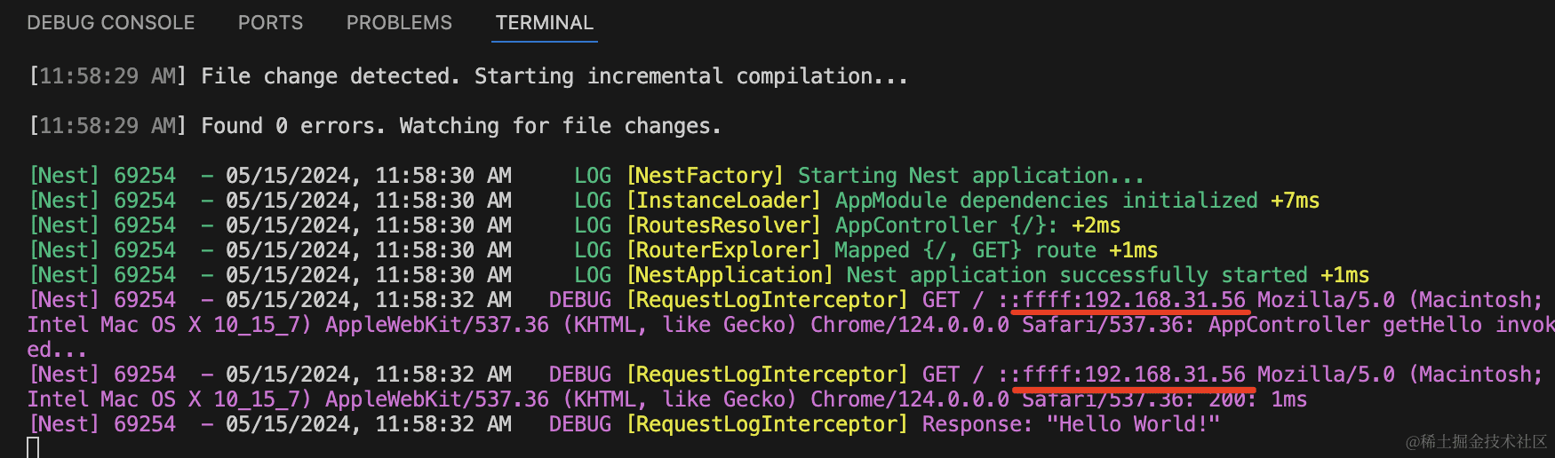Click the terminal cursor at the prompt

33,447
